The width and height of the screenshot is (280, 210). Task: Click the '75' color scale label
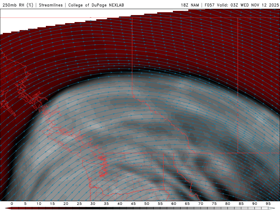[214, 204]
